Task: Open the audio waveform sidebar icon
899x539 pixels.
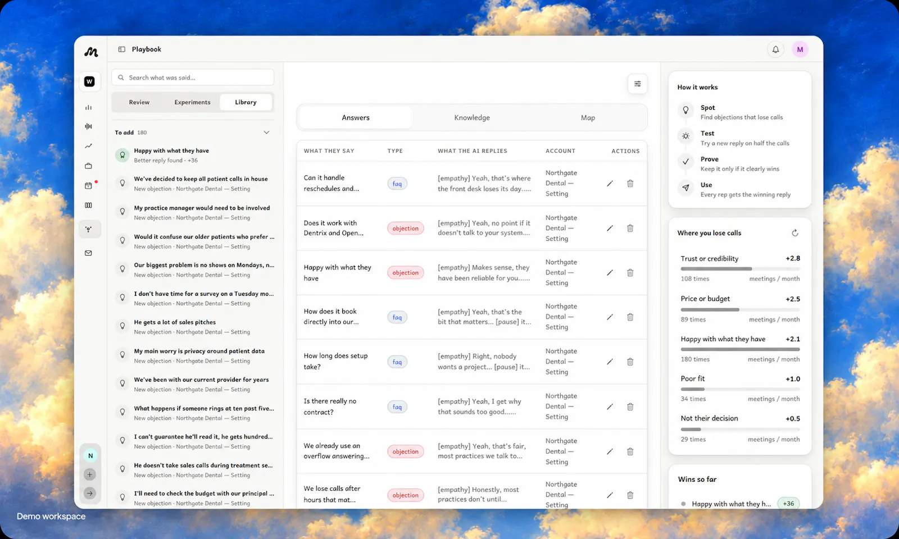Action: [88, 126]
